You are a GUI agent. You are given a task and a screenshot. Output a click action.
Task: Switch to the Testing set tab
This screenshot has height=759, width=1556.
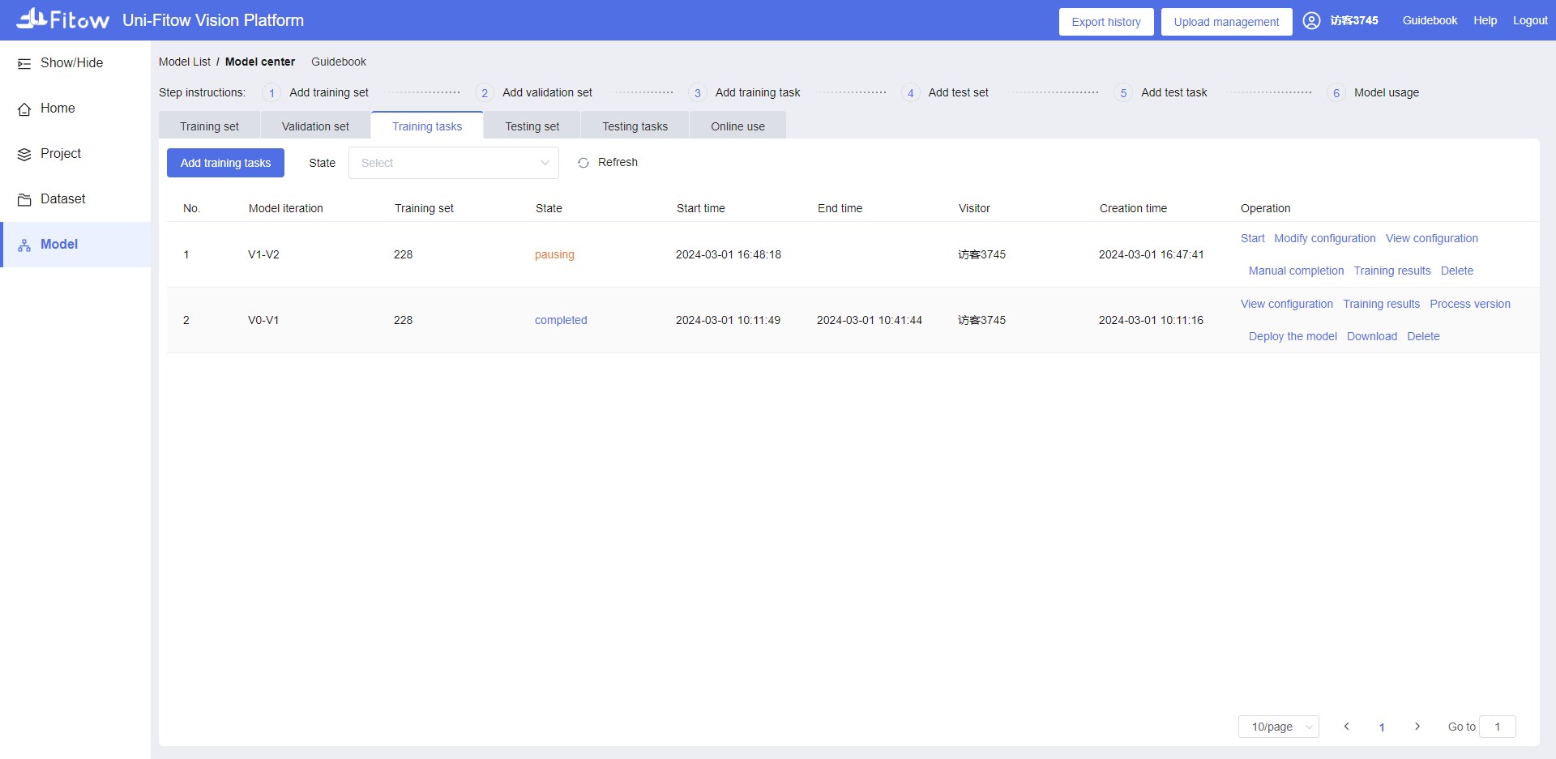point(532,126)
